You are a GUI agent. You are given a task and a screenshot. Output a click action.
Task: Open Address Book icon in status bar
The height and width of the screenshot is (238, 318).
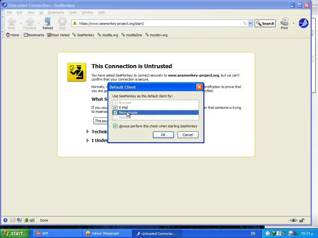[26, 220]
